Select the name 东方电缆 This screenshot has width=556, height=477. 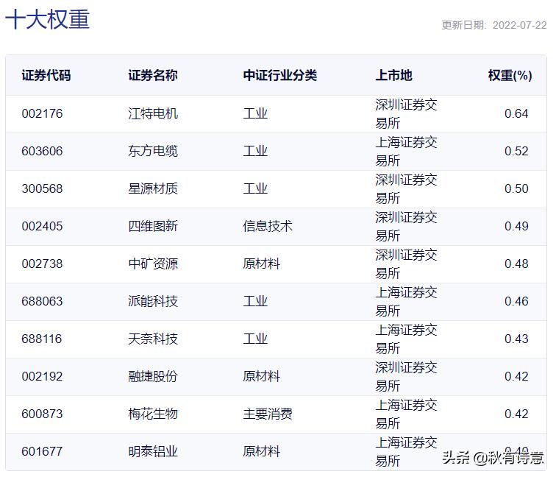(x=153, y=151)
